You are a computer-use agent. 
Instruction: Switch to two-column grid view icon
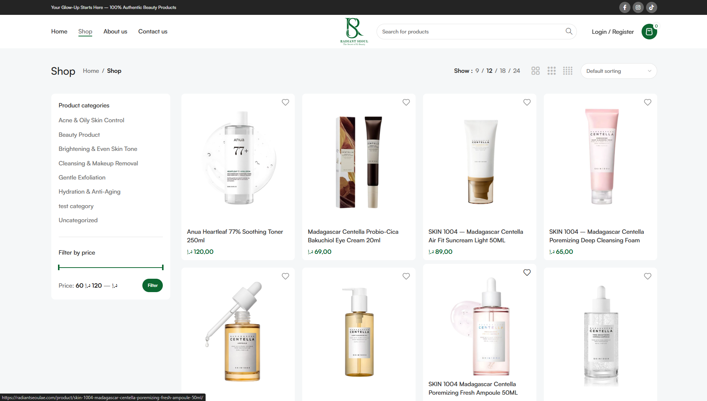pos(535,71)
